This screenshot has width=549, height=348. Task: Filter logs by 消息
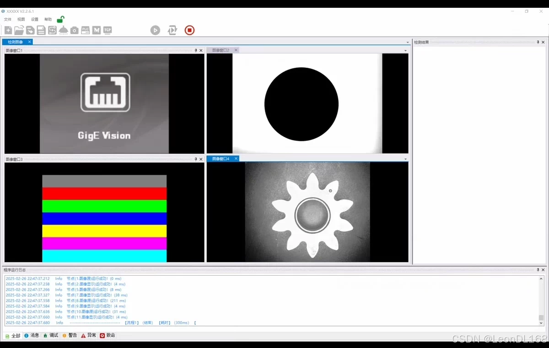tap(32, 336)
